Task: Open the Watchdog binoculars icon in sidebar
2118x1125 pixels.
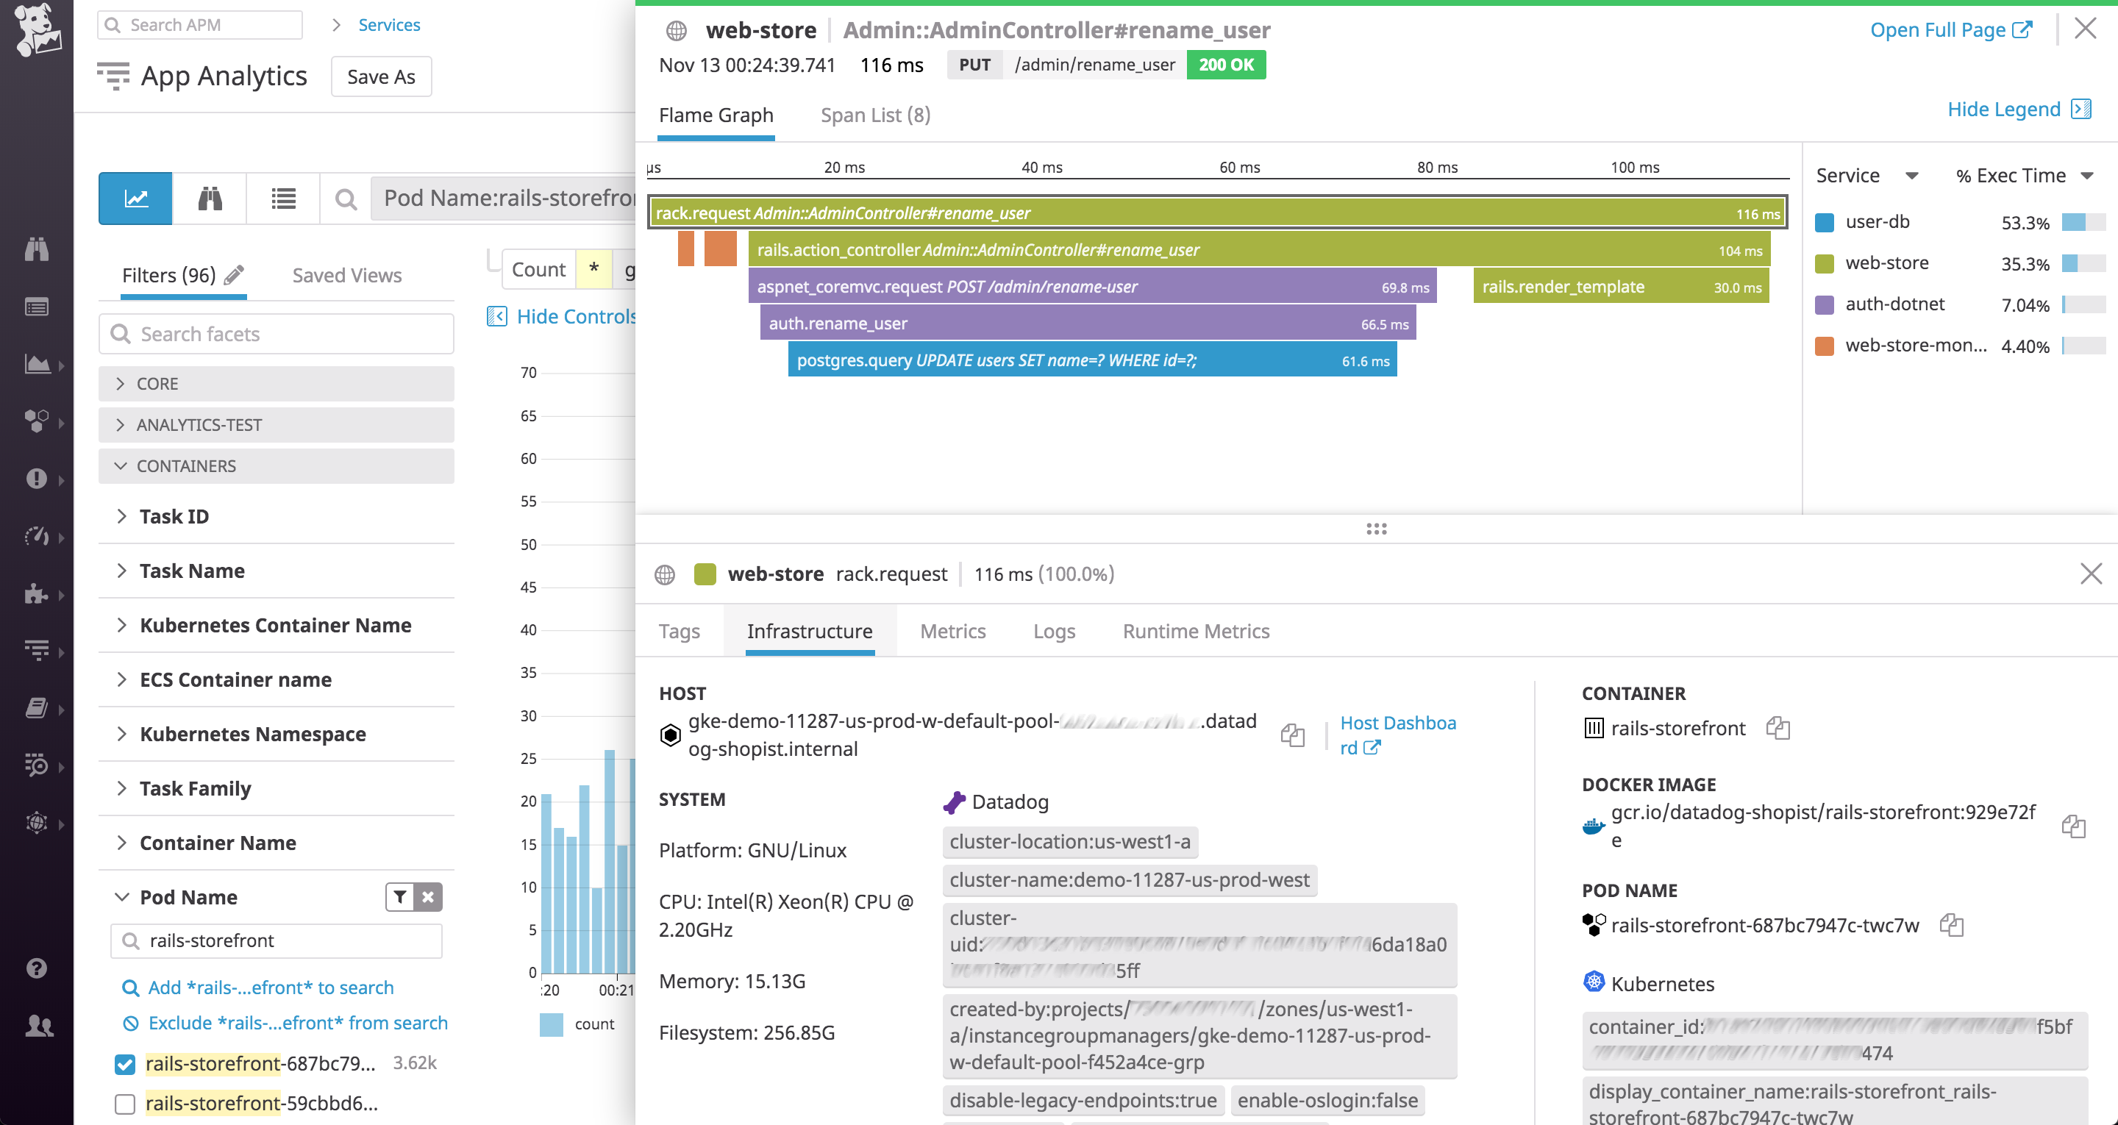Action: point(36,249)
